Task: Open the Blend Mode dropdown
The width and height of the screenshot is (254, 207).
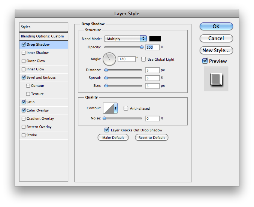Action: (126, 39)
